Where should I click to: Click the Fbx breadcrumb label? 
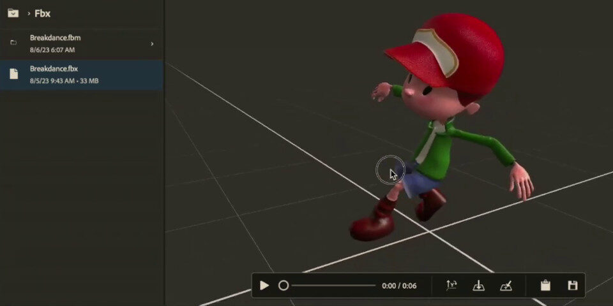click(x=42, y=13)
